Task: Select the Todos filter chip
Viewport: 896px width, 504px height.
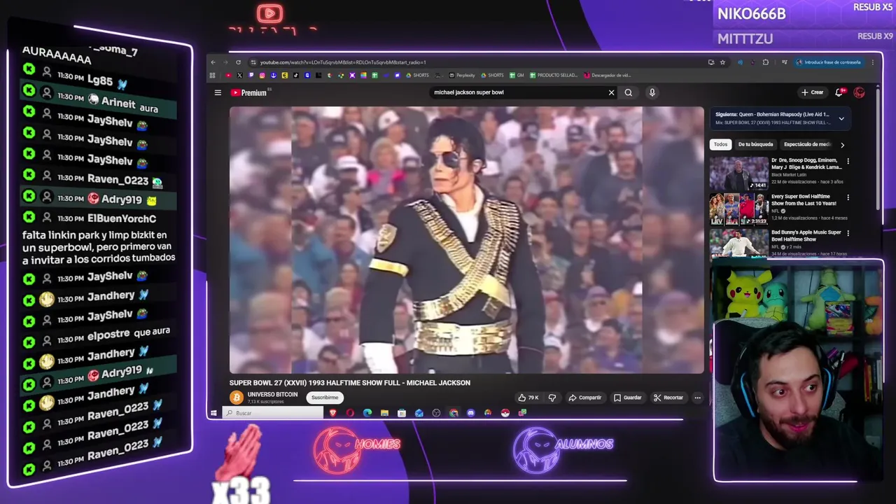Action: (720, 144)
